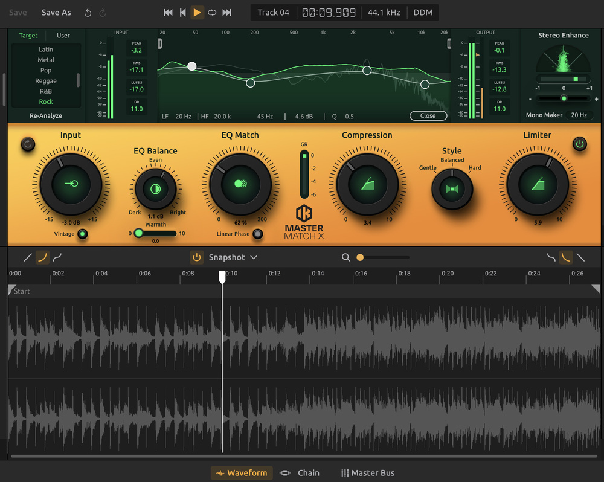Click the Style selector knob

tap(452, 189)
